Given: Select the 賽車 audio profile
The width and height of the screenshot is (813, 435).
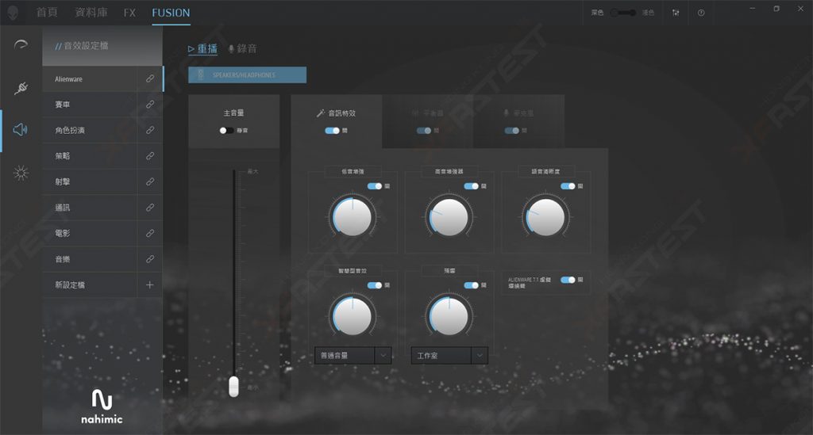Looking at the screenshot, I should (x=89, y=105).
